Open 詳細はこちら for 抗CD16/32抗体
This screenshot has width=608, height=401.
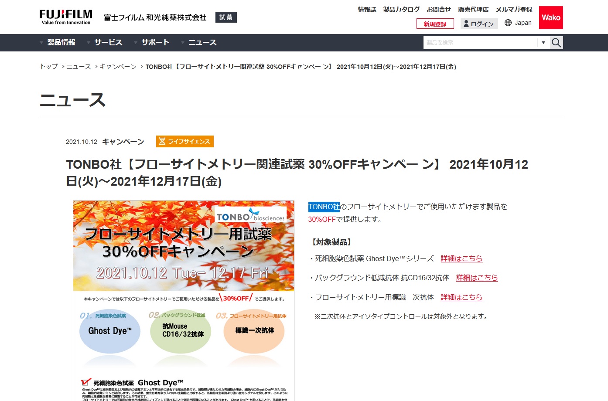[477, 278]
